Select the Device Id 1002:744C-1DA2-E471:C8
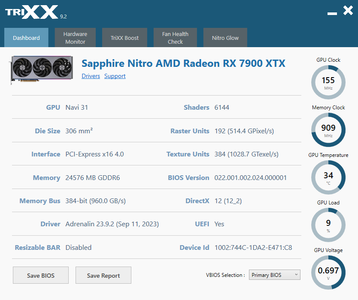 253,248
